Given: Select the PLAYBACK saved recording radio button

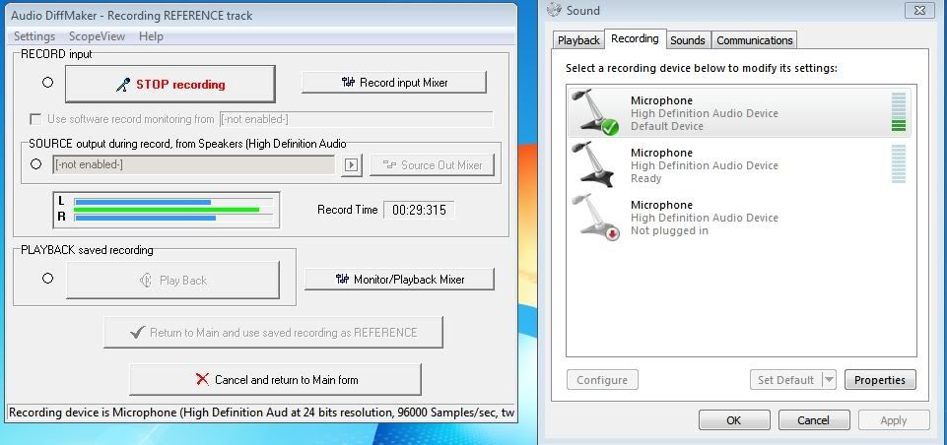Looking at the screenshot, I should click(47, 279).
